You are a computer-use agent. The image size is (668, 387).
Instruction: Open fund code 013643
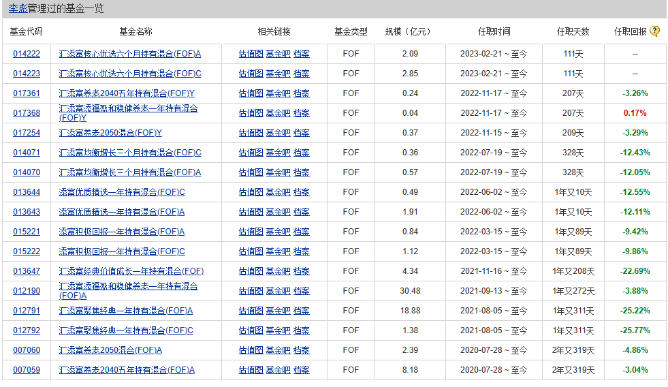27,212
